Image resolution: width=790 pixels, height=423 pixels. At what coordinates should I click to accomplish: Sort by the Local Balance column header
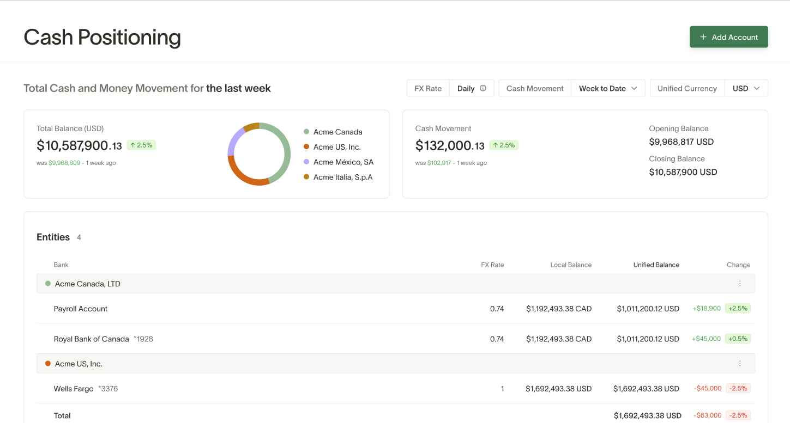[571, 265]
